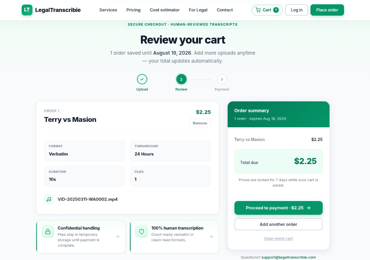This screenshot has height=260, width=370.
Task: Click the lock icon on Confidential handling
Action: [48, 232]
